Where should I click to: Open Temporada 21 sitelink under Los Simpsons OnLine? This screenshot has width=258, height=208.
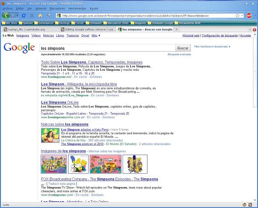(98, 114)
